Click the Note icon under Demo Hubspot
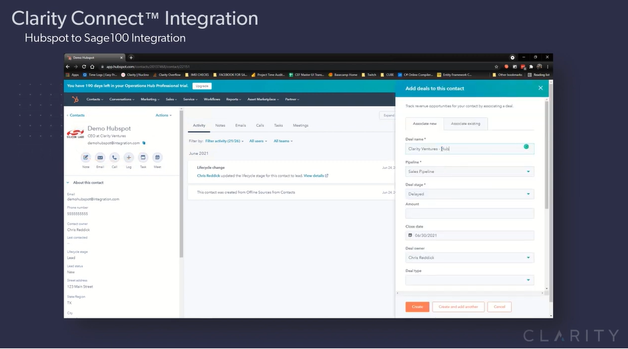 (86, 157)
